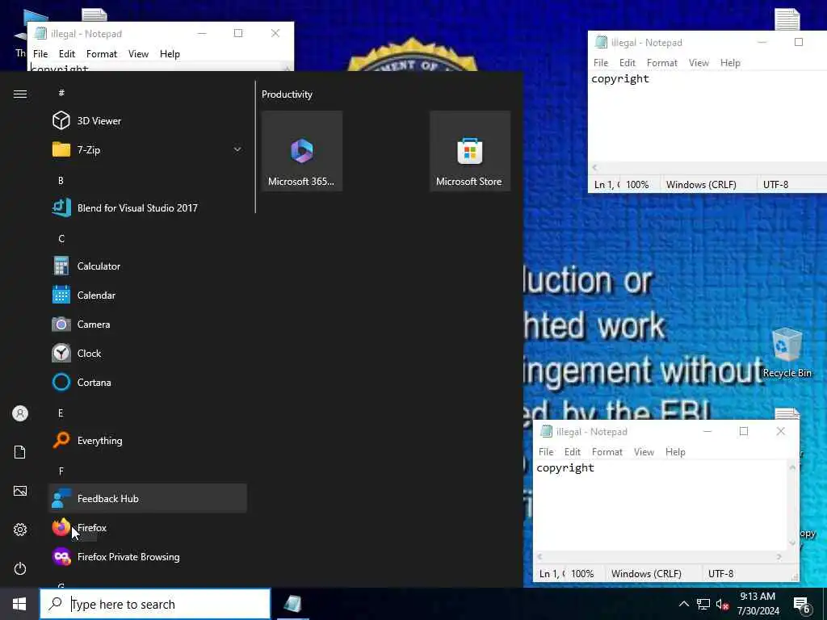
Task: Click the Power icon in the Start sidebar
Action: pos(20,568)
